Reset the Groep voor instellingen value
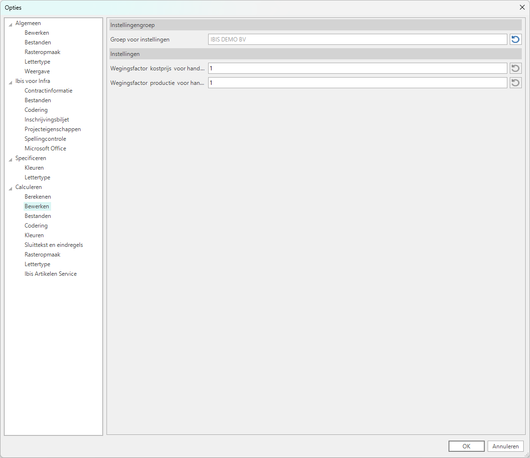 (516, 40)
